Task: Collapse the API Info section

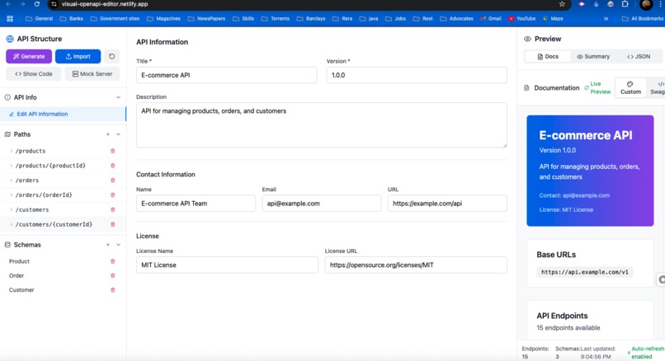Action: pos(118,97)
